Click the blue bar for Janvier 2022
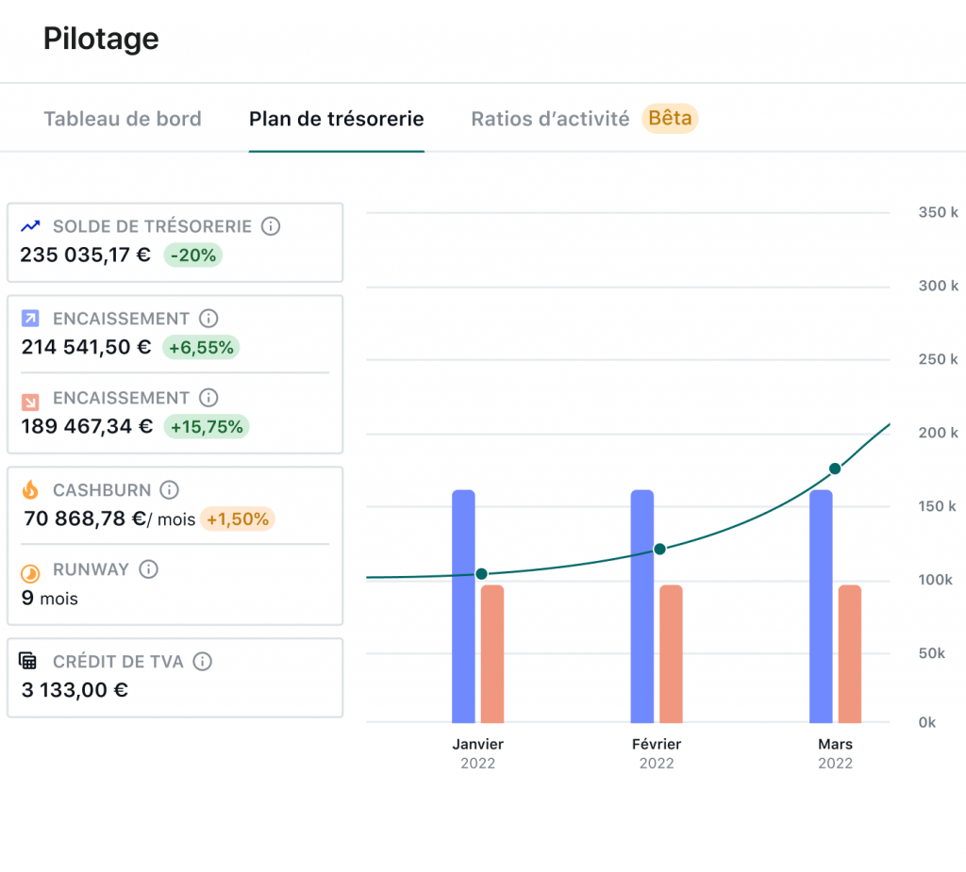This screenshot has width=966, height=872. tap(463, 605)
